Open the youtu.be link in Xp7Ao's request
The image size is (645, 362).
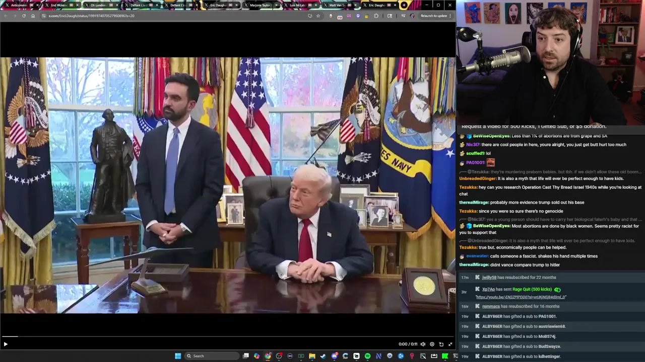coord(521,297)
